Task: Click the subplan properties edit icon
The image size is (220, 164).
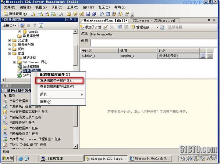Action: [105, 27]
